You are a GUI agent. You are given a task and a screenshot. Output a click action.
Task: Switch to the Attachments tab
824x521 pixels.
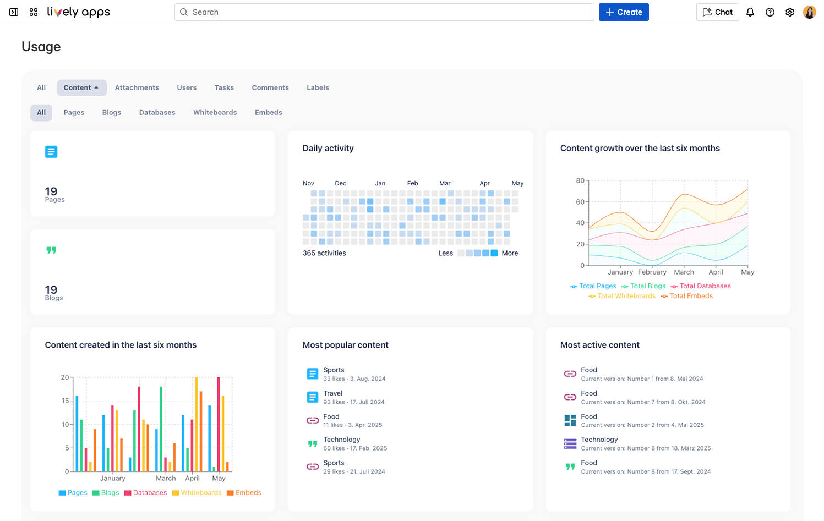click(x=137, y=87)
